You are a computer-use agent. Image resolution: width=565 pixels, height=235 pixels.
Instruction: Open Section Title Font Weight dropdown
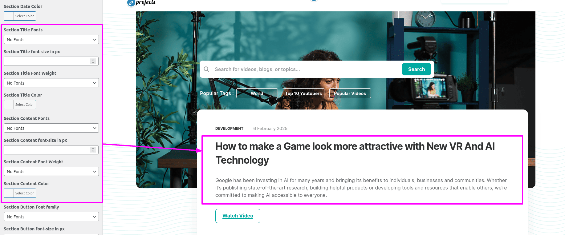[x=51, y=83]
